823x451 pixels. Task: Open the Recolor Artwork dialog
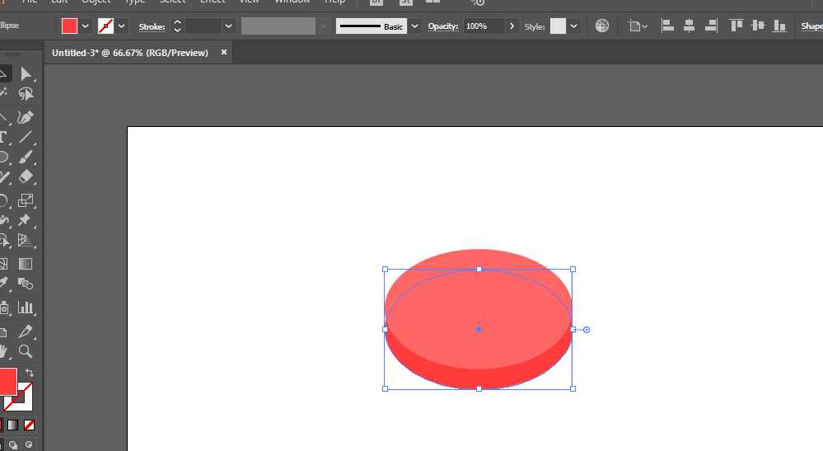click(x=602, y=26)
